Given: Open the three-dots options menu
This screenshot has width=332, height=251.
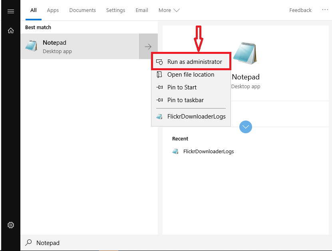Looking at the screenshot, I should tap(325, 10).
